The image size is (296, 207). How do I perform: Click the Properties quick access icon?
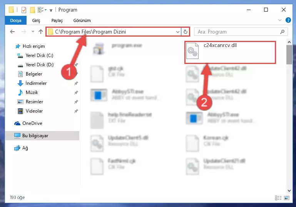(24, 10)
